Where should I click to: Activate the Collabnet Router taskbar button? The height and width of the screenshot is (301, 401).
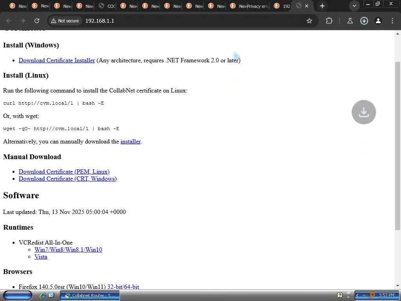pyautogui.click(x=90, y=296)
